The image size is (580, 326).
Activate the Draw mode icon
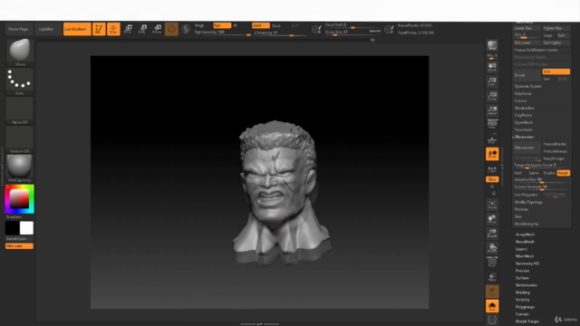click(113, 29)
